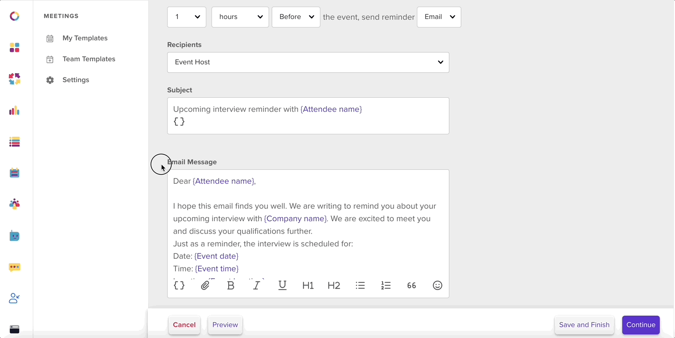Open the Email reminder type dropdown

(439, 17)
